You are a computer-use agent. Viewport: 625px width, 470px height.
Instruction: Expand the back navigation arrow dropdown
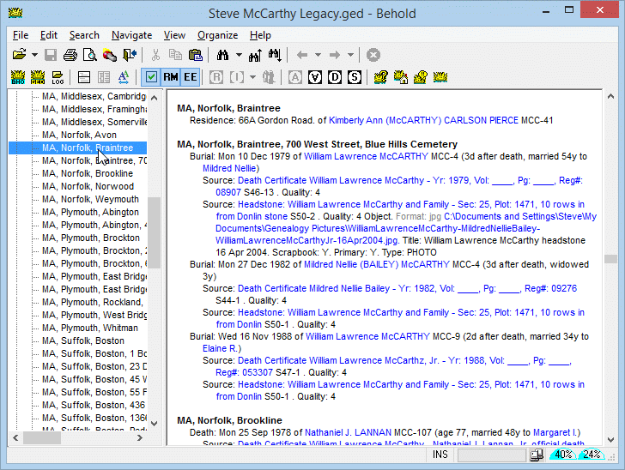coord(318,55)
